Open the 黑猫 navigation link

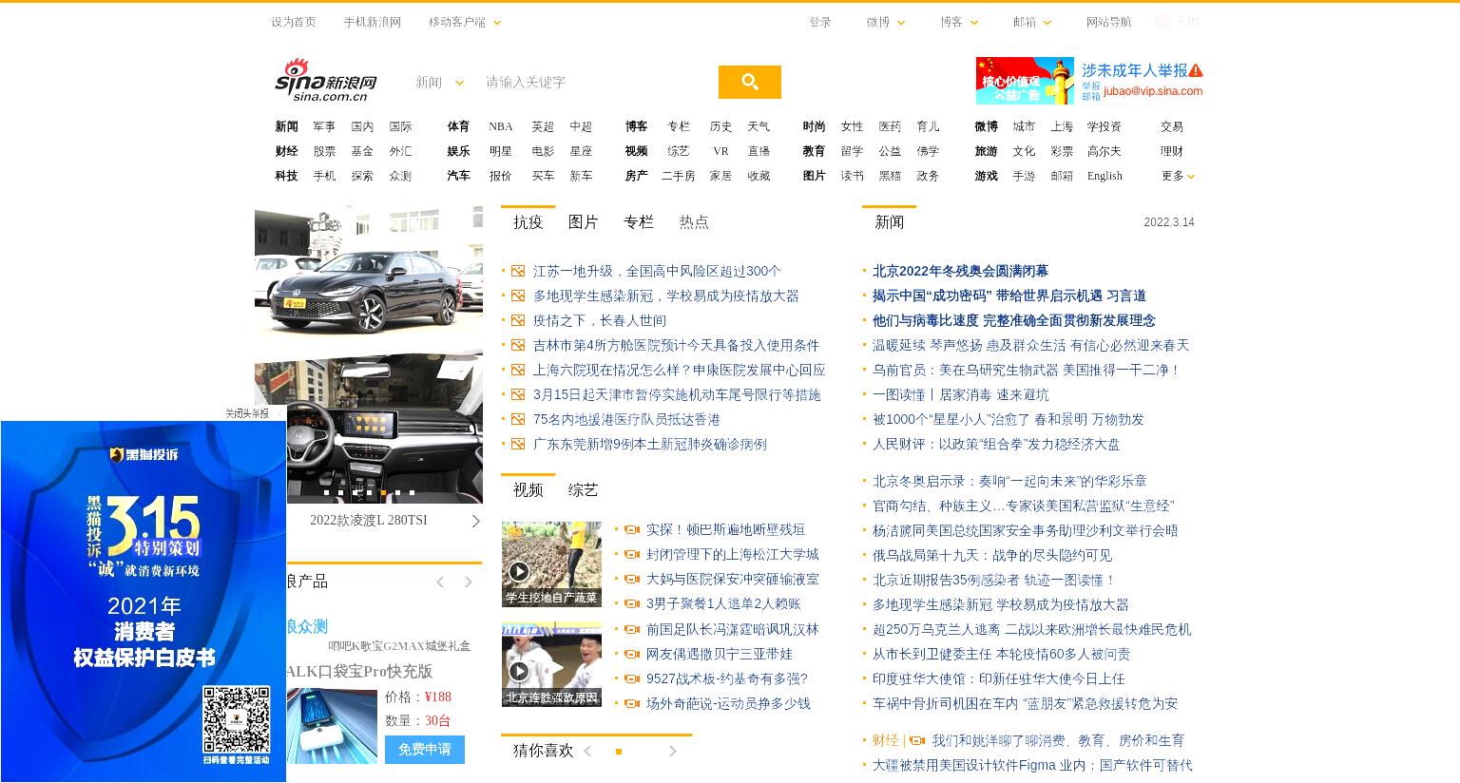point(890,176)
